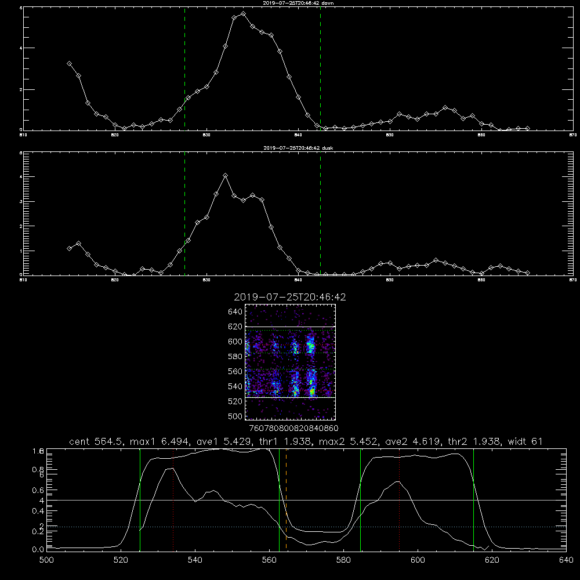Click bottom plot x-axis label 600
580x580 pixels.
pos(418,560)
